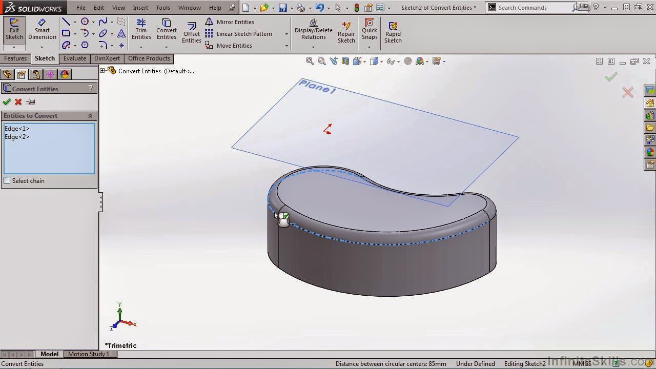Activate the Convert Entities tool
The width and height of the screenshot is (656, 369).
tap(166, 29)
